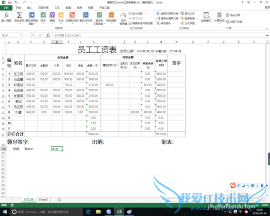Open Error Checking dropdown arrow
This screenshot has width=270, height=216.
pos(197,18)
